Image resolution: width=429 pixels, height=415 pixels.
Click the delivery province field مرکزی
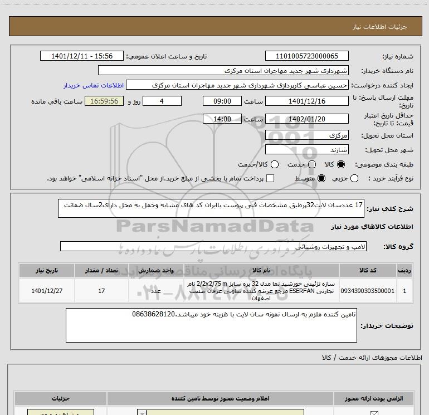point(306,135)
